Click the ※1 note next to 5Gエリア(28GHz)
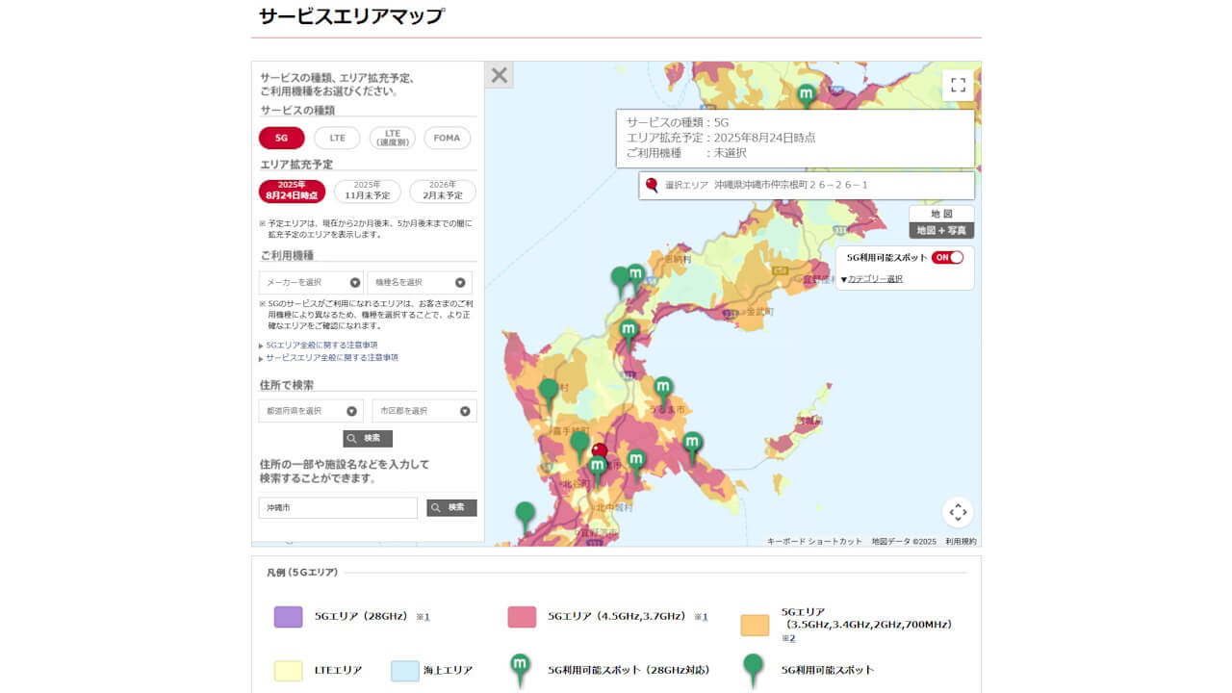This screenshot has height=693, width=1232. (x=423, y=617)
